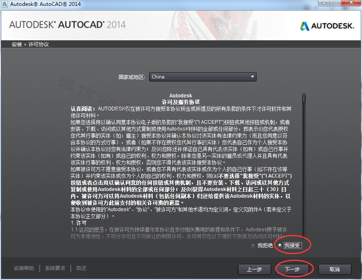This screenshot has height=280, width=362.
Task: Click the 认真阅读 bold text
Action: (83, 109)
